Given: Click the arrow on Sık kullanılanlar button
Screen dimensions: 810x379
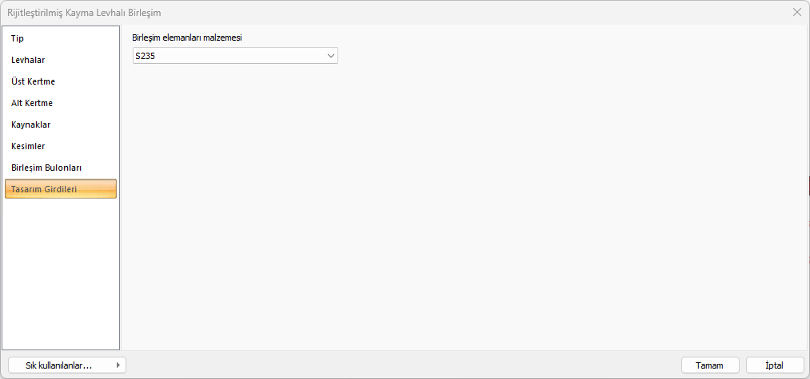Looking at the screenshot, I should coord(118,365).
